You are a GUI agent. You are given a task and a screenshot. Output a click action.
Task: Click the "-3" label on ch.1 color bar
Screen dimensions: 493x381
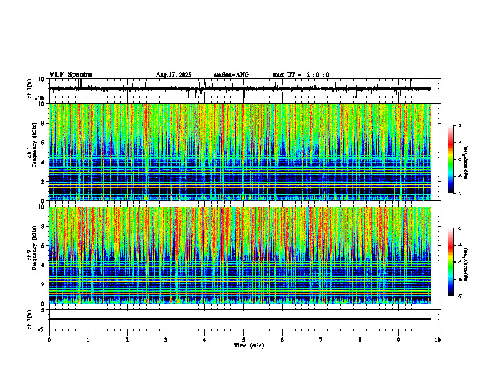click(x=459, y=125)
